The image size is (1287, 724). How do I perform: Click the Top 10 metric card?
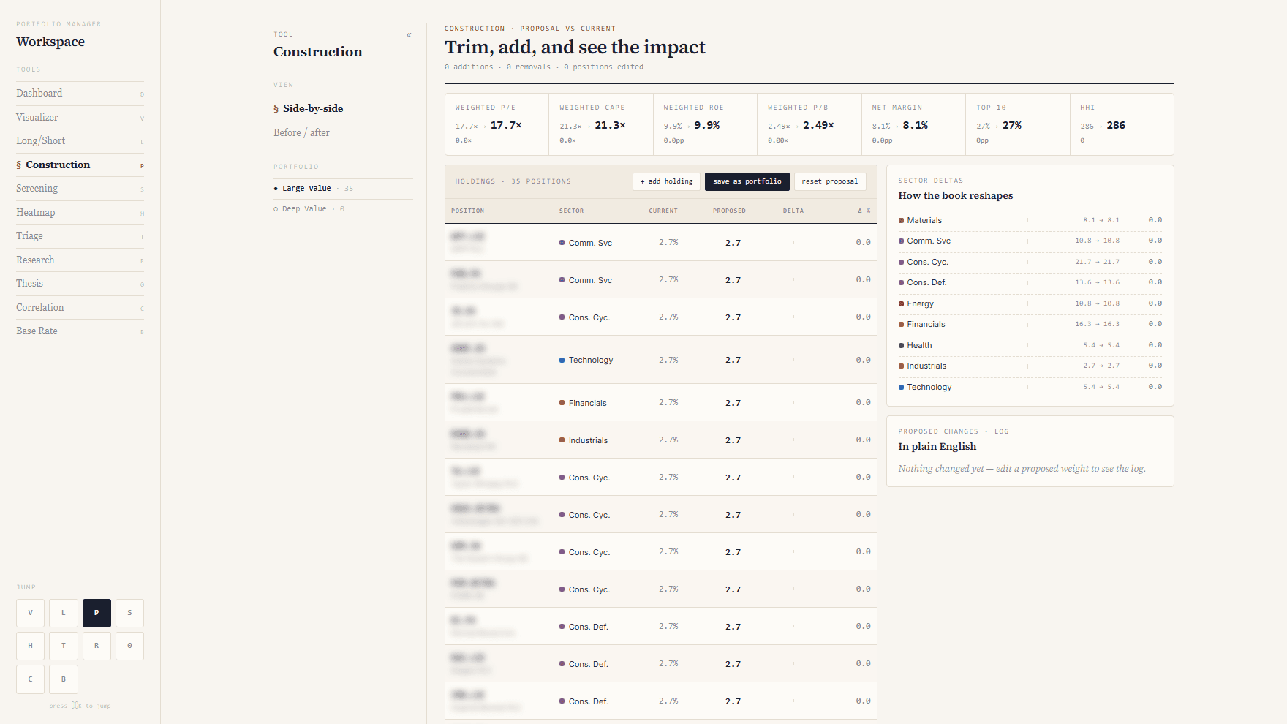tap(1018, 124)
